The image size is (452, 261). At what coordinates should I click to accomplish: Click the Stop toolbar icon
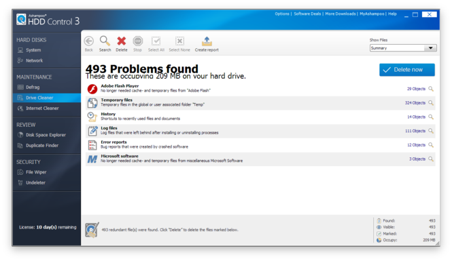(x=138, y=41)
